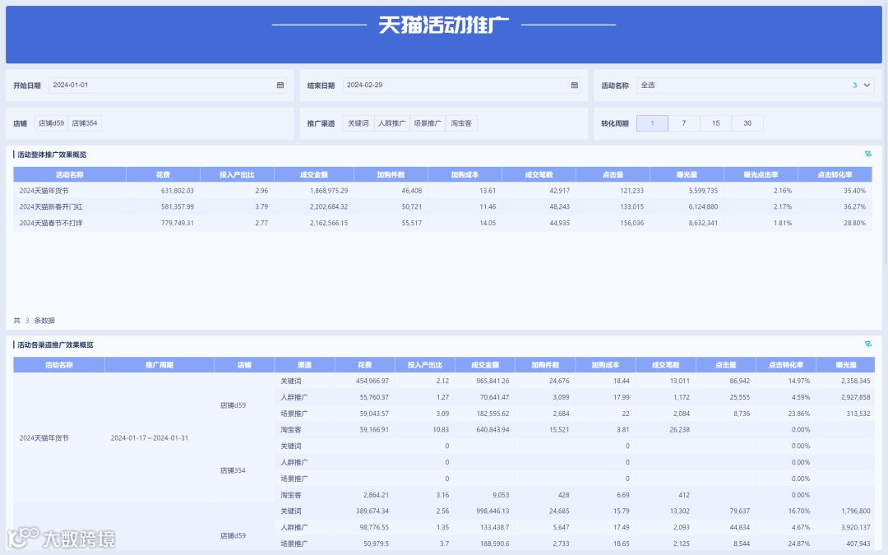Click 2024天猫年货节 merged cell in channel table
The height and width of the screenshot is (555, 888).
tap(59, 437)
